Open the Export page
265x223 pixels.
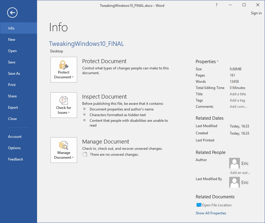click(19, 107)
